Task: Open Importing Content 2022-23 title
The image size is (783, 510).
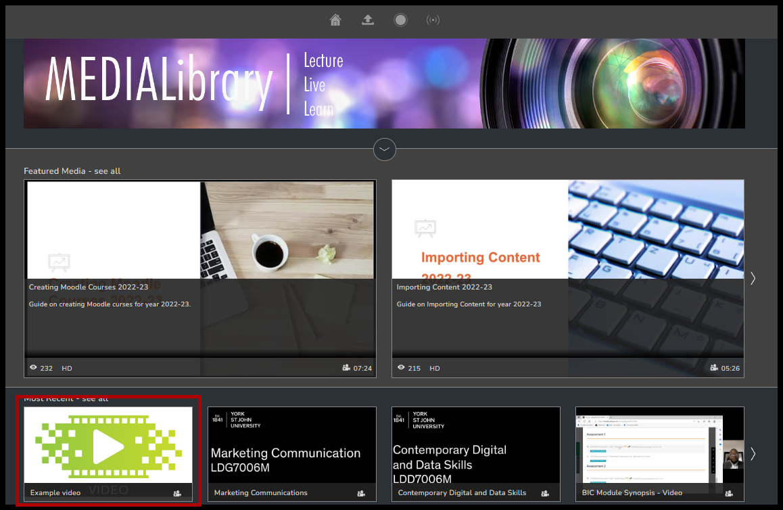Action: (x=444, y=287)
